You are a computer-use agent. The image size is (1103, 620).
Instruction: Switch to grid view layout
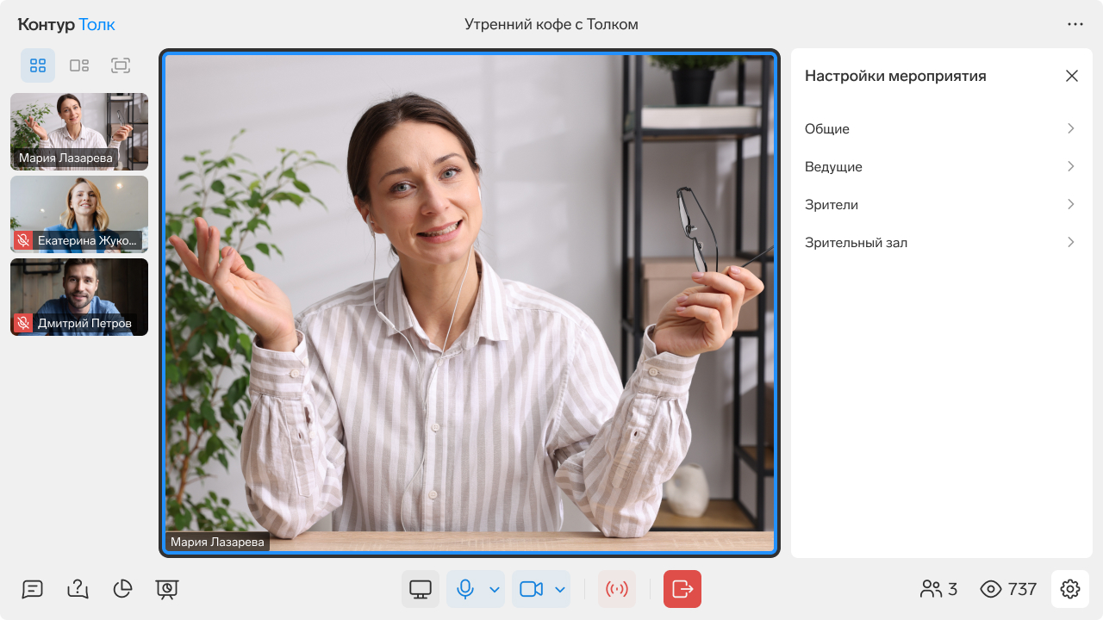pyautogui.click(x=37, y=65)
